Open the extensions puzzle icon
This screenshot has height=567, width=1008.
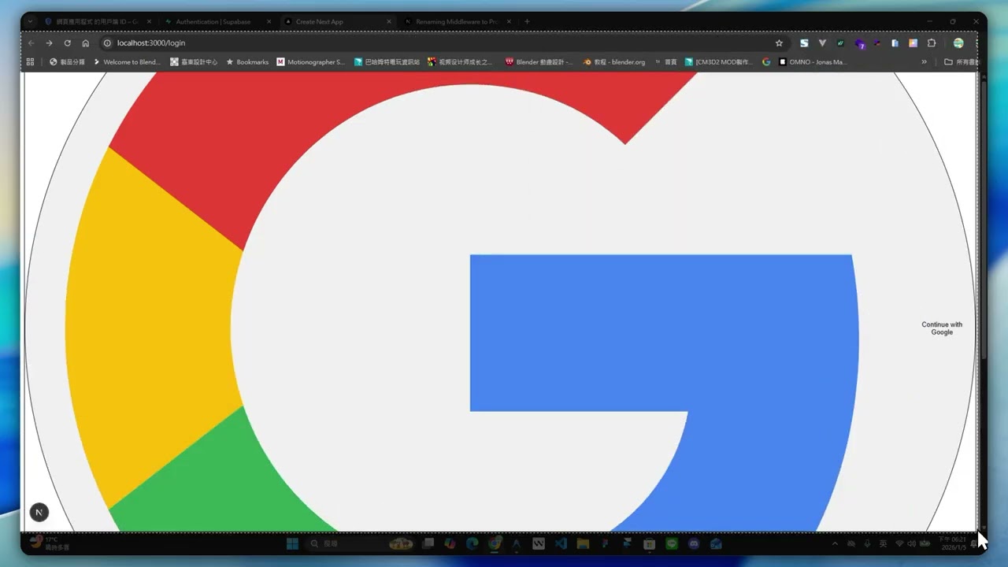pyautogui.click(x=932, y=43)
